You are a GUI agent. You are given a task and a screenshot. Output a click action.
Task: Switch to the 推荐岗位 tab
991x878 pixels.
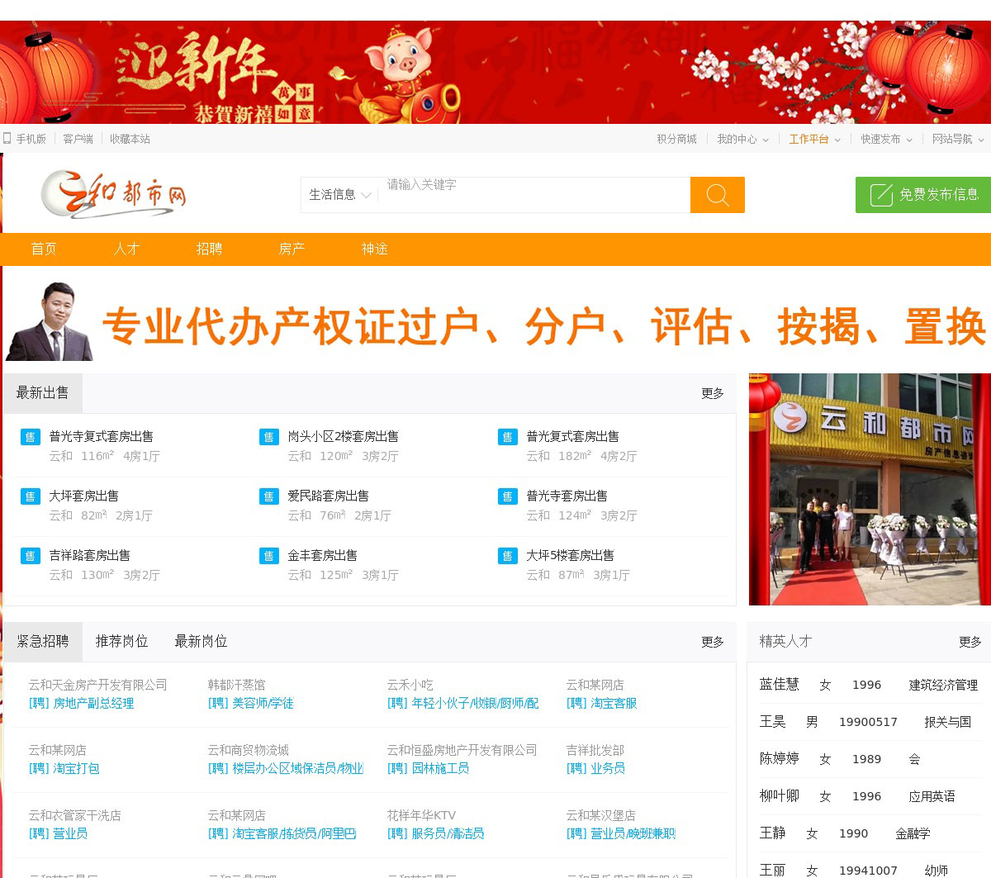pos(122,642)
